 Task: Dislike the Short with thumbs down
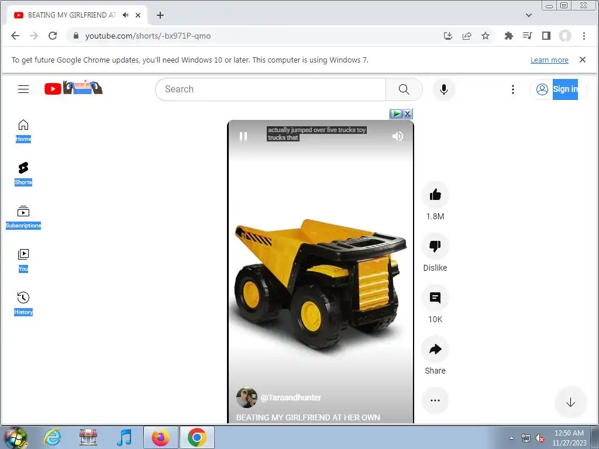(435, 246)
